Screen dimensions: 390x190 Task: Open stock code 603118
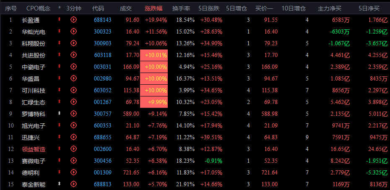103,55
